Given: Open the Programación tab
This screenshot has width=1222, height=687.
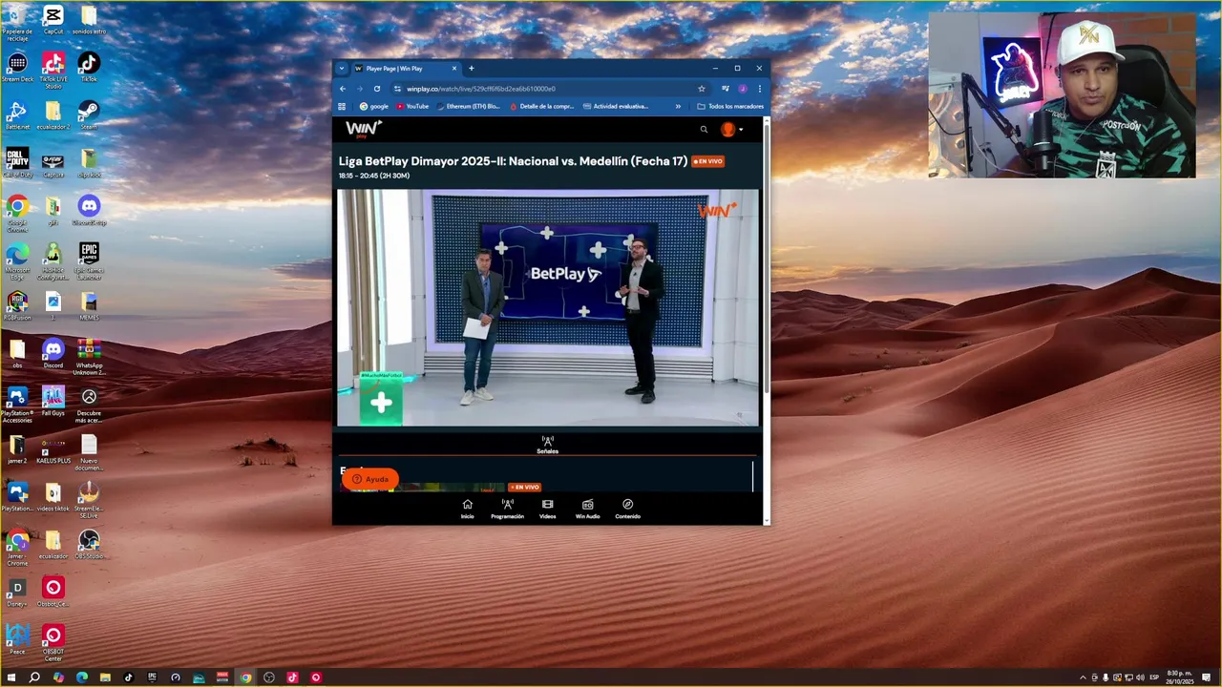Looking at the screenshot, I should pyautogui.click(x=507, y=509).
